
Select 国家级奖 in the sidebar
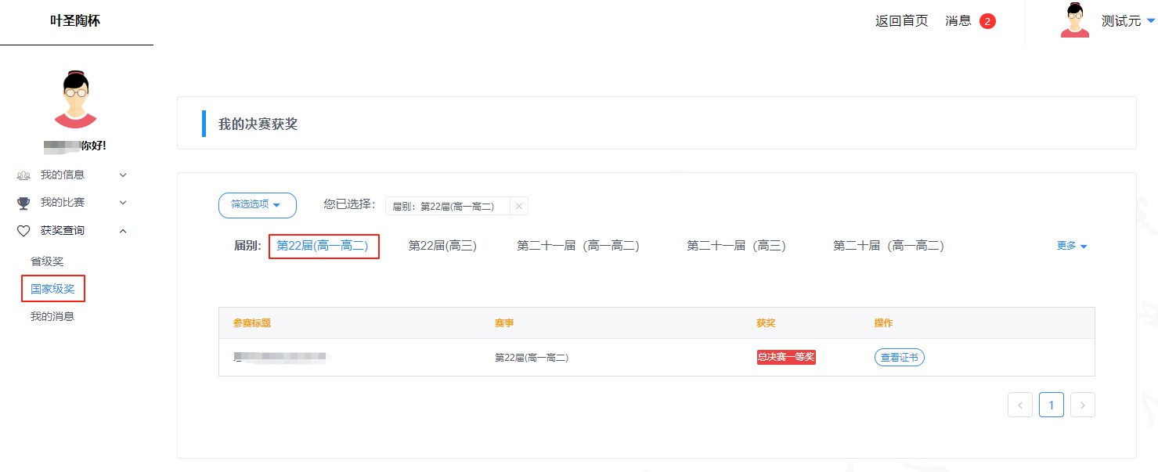tap(52, 289)
